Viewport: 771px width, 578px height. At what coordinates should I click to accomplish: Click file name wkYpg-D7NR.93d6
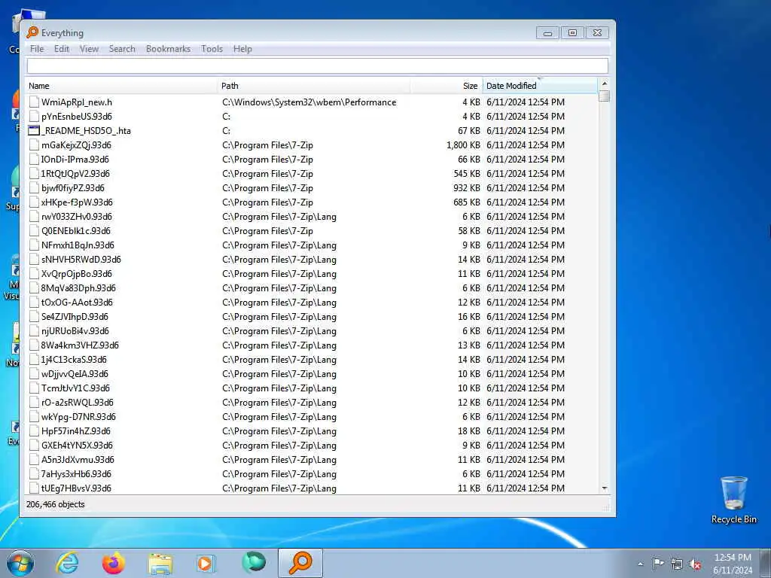(78, 416)
